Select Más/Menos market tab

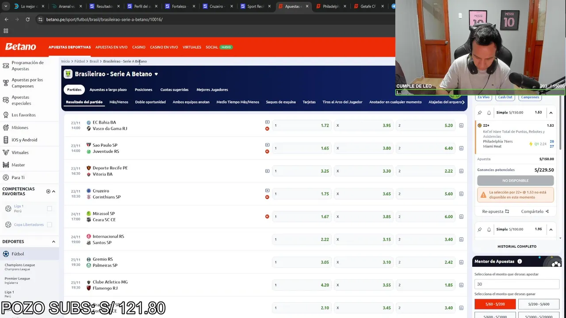(119, 102)
